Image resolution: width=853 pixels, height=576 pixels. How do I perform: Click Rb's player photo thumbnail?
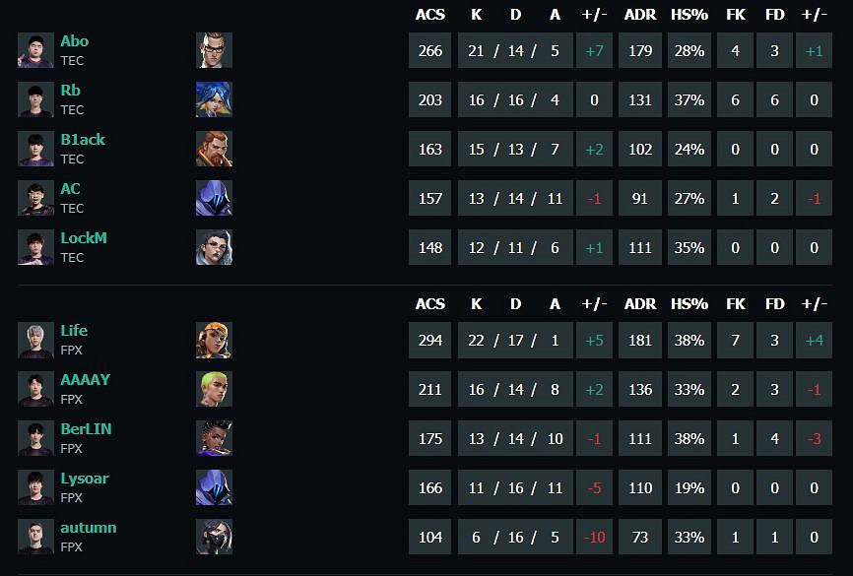pyautogui.click(x=35, y=99)
